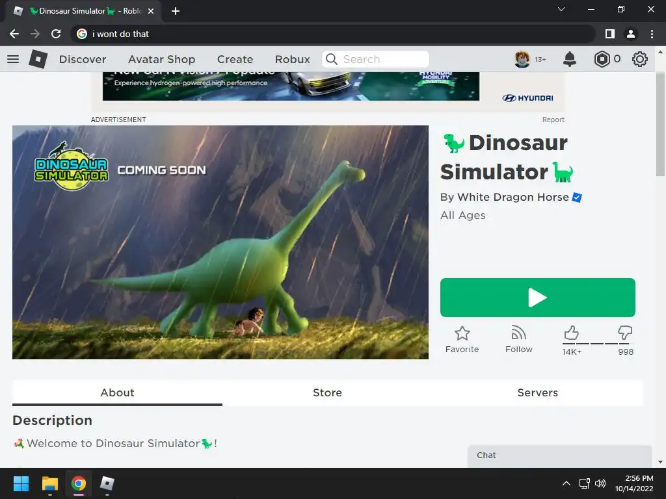The width and height of the screenshot is (666, 499).
Task: Open White Dragon Horse creator profile
Action: [x=513, y=198]
